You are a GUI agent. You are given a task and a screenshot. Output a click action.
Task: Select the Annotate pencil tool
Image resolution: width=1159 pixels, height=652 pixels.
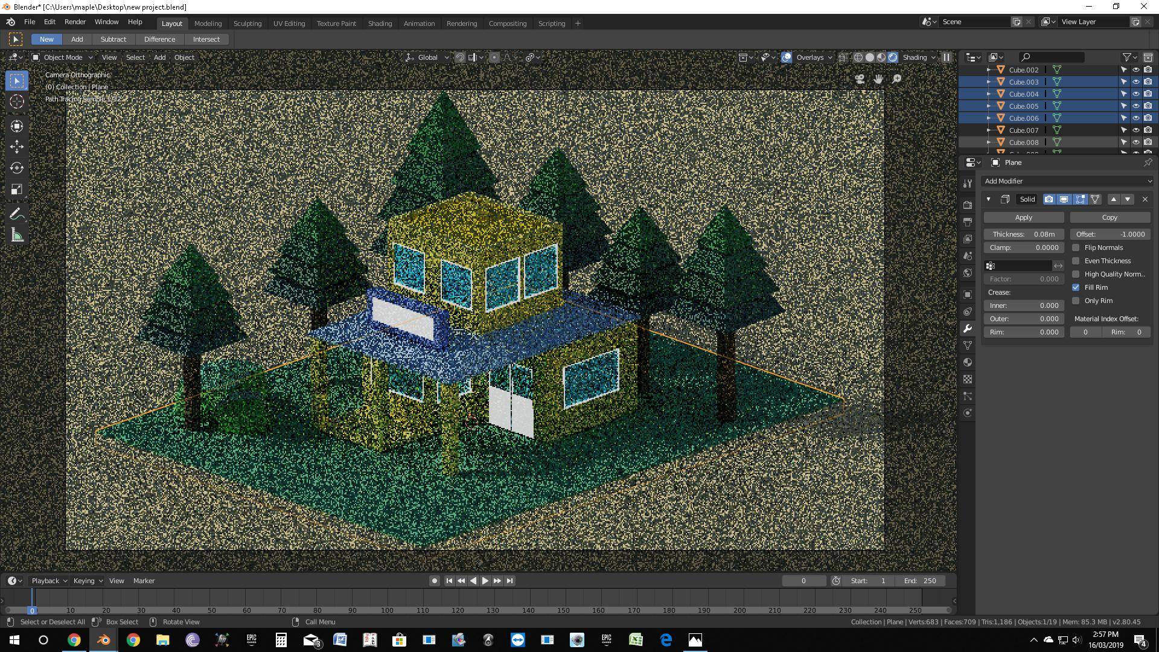tap(17, 214)
